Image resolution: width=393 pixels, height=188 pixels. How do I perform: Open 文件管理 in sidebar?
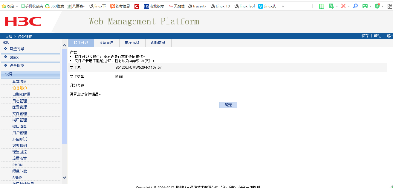pos(19,114)
